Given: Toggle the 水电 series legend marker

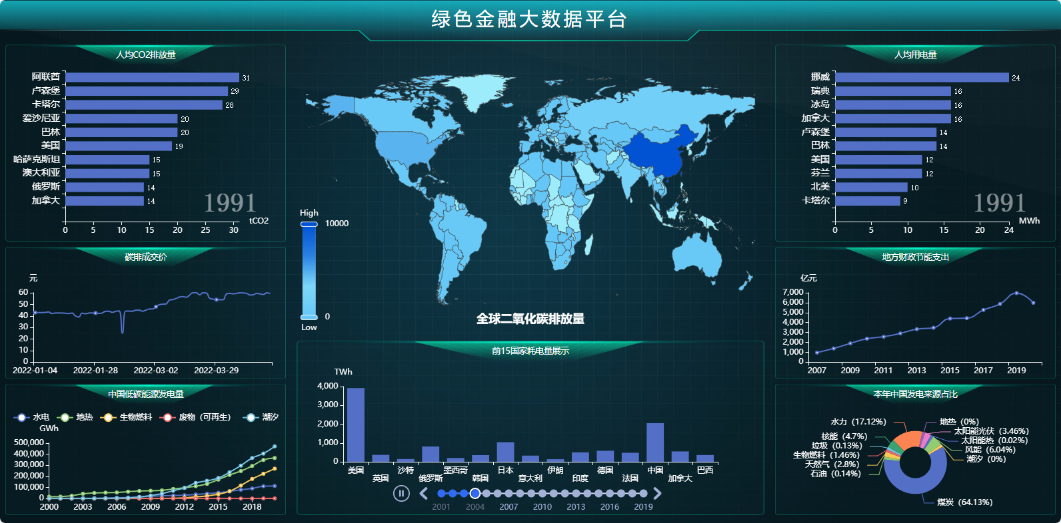Looking at the screenshot, I should point(21,417).
